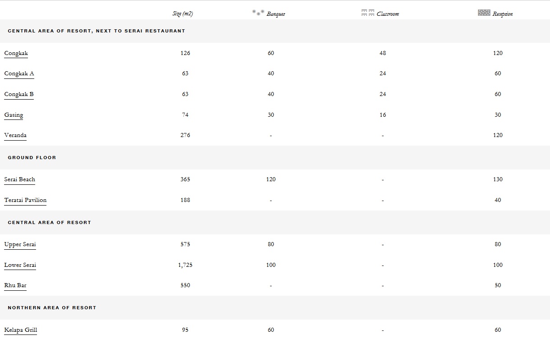The width and height of the screenshot is (550, 339).
Task: Click the Rhu Bar link
Action: tap(15, 285)
